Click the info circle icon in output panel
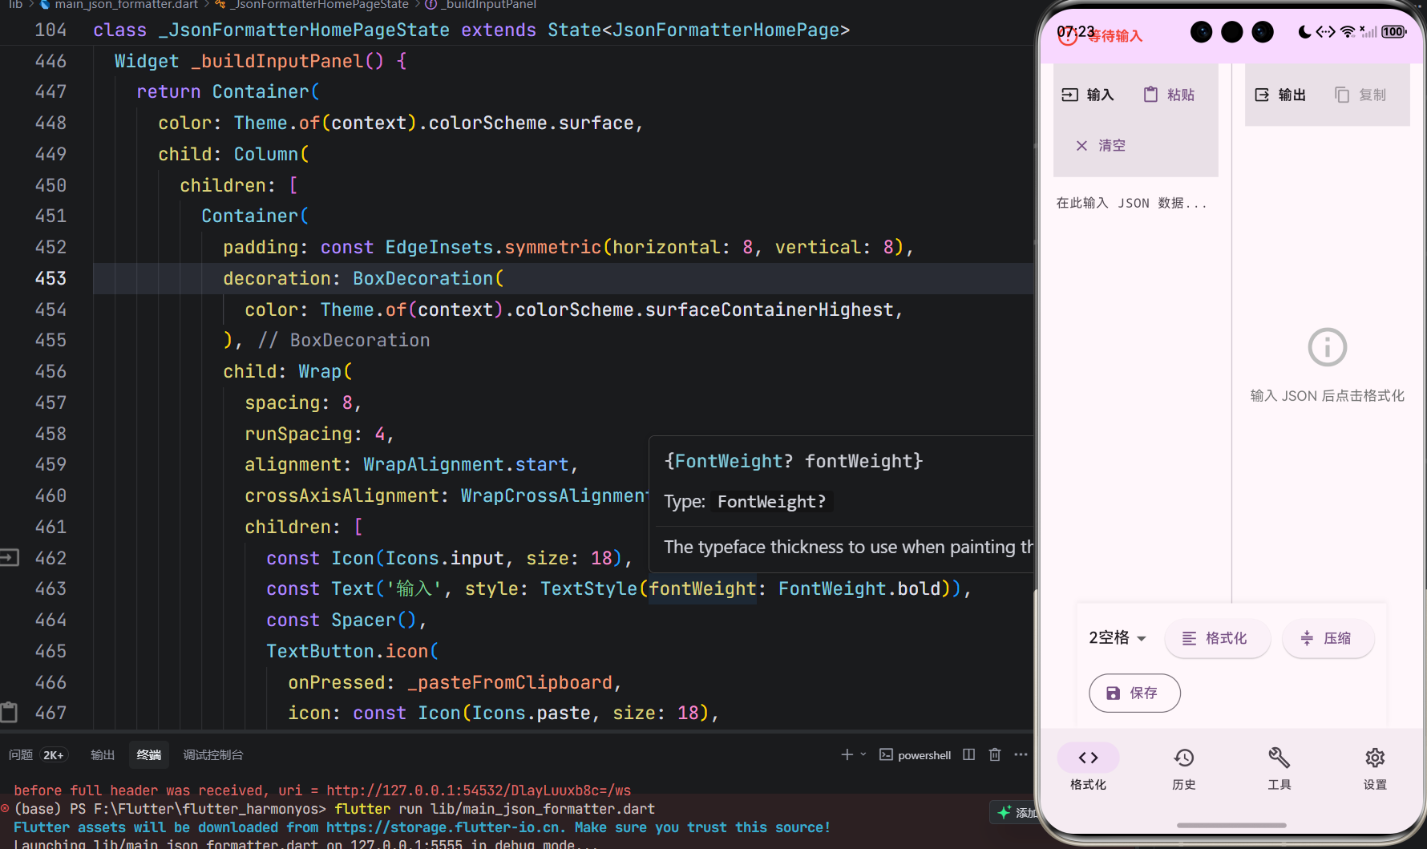 [x=1327, y=347]
